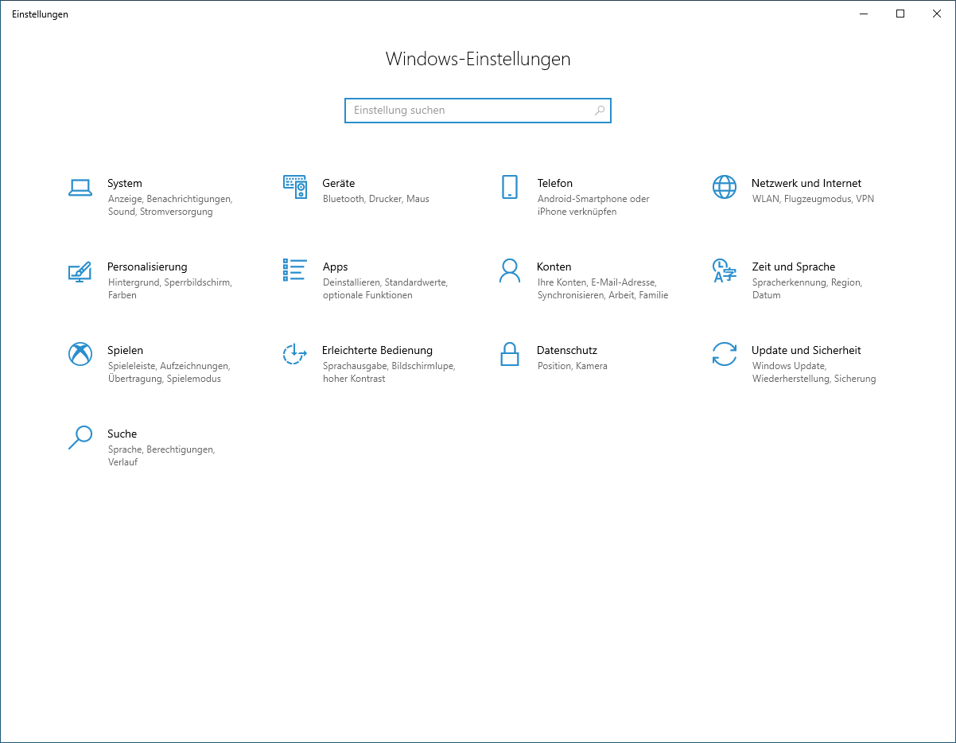This screenshot has height=743, width=956.
Task: Select the Spielen Xbox icon
Action: click(80, 354)
